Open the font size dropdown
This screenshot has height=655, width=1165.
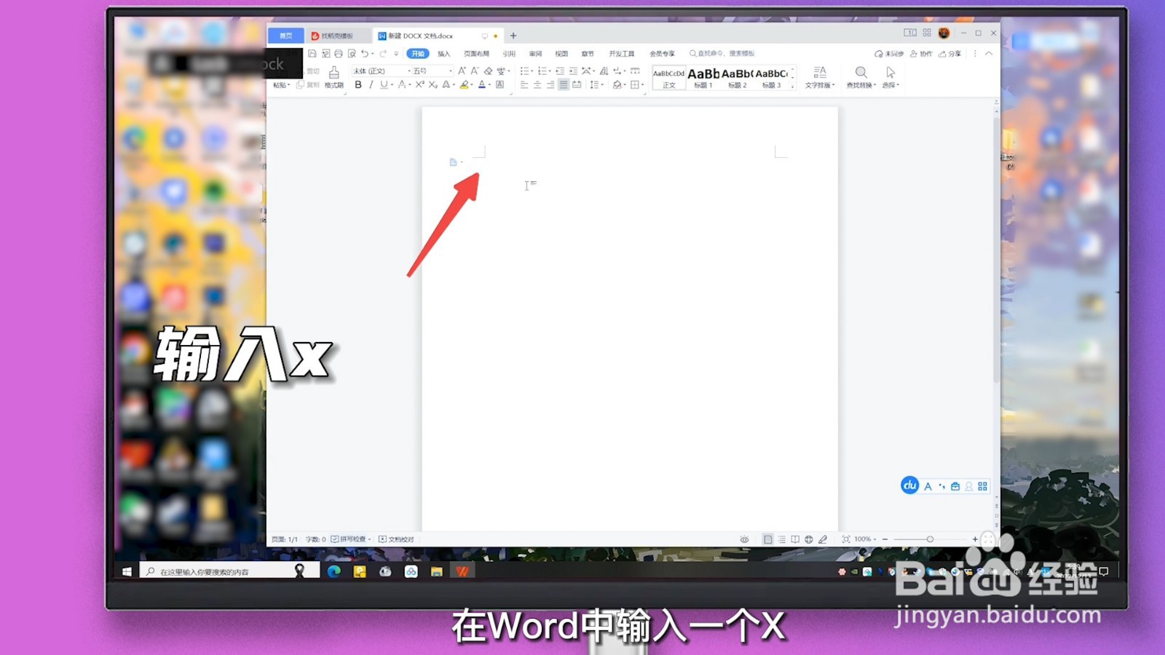pos(450,71)
